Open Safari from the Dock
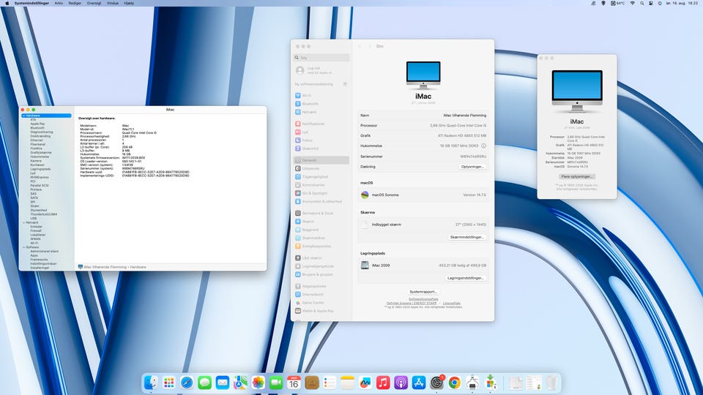703x395 pixels. coord(187,382)
